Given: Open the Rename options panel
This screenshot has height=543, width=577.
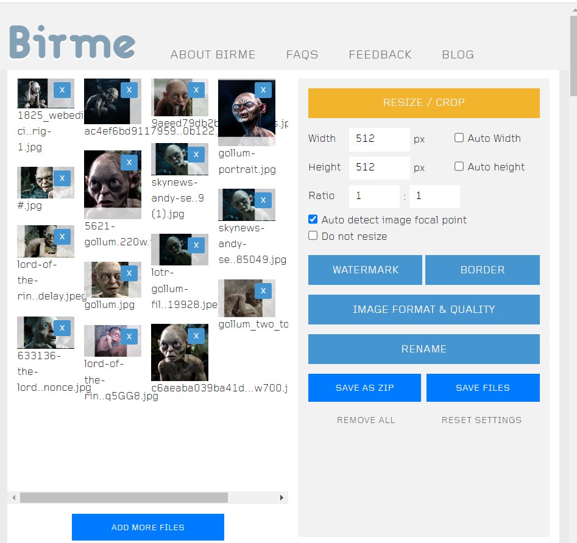Looking at the screenshot, I should [423, 349].
